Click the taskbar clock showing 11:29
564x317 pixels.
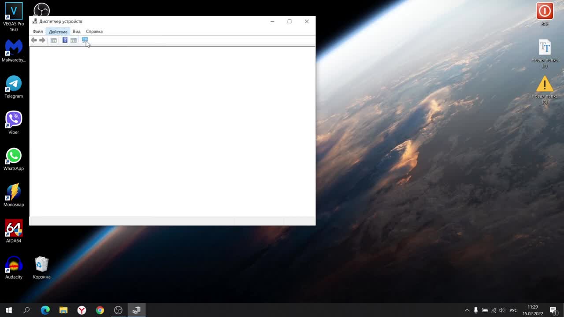pos(533,310)
